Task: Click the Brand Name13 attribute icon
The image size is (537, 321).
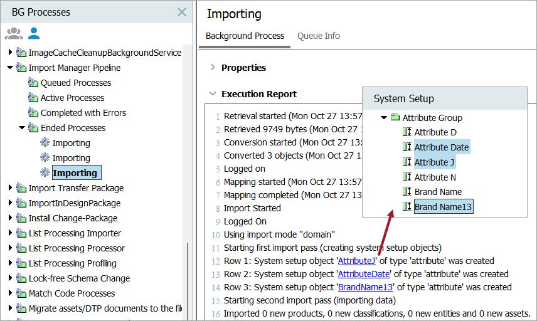Action: pos(407,207)
